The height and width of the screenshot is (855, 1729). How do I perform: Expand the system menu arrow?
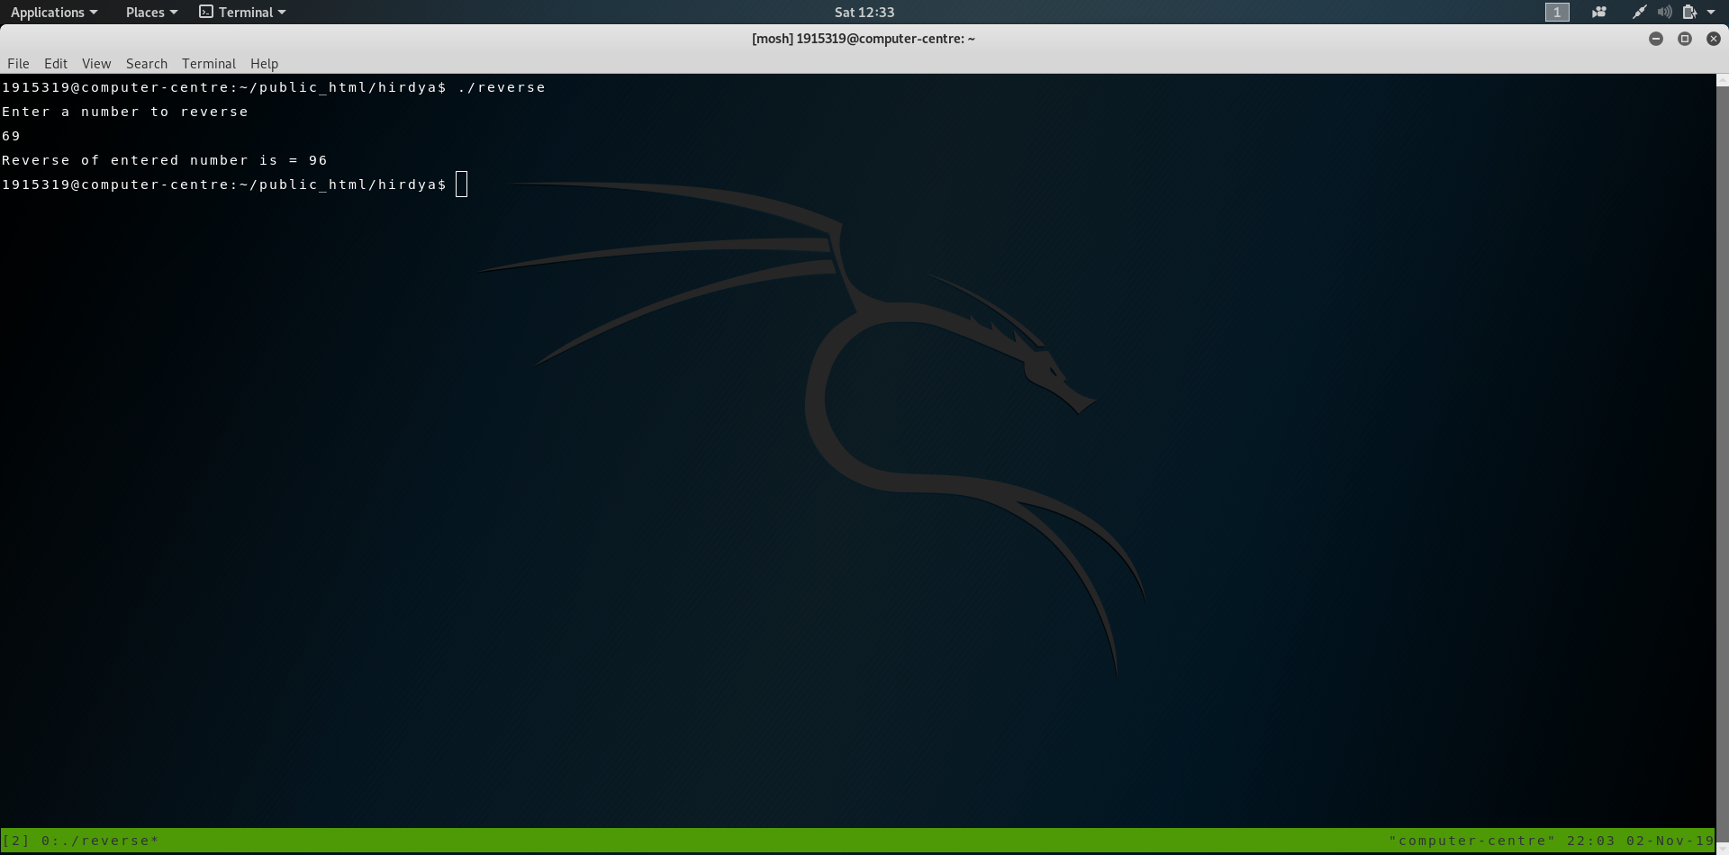[1711, 13]
